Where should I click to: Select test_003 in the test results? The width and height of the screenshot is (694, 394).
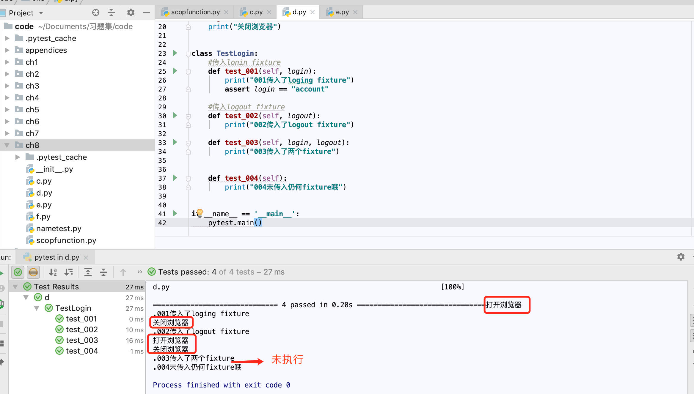(82, 340)
